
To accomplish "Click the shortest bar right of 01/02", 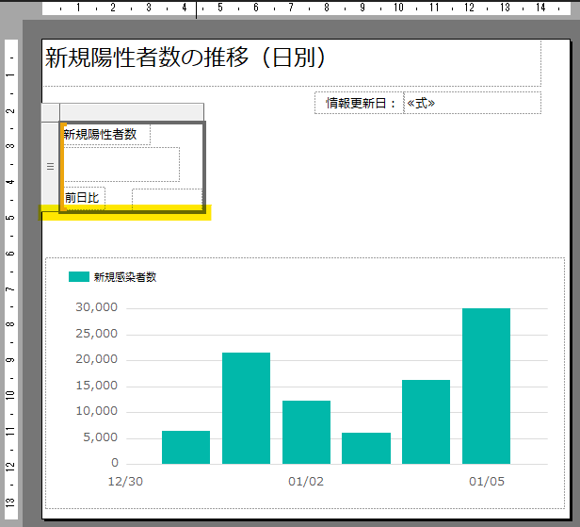I will [365, 448].
